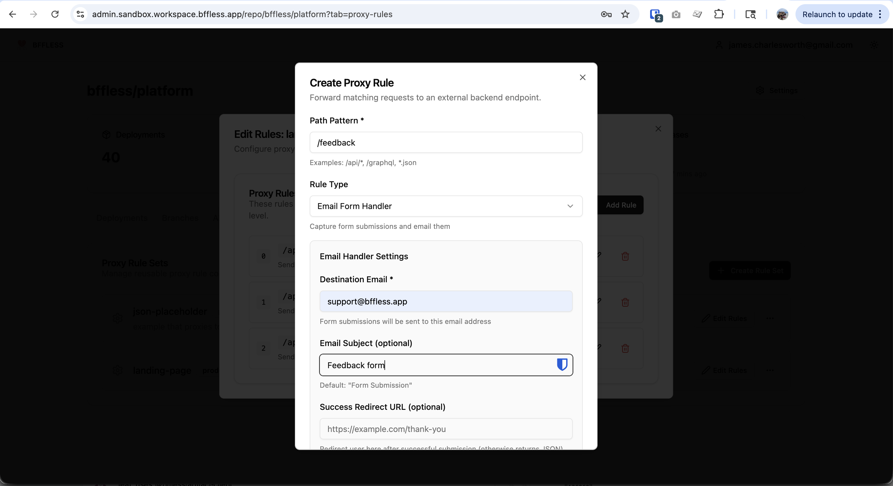Screen dimensions: 893x486
Task: Open Chrome three-dots menu
Action: coord(880,14)
